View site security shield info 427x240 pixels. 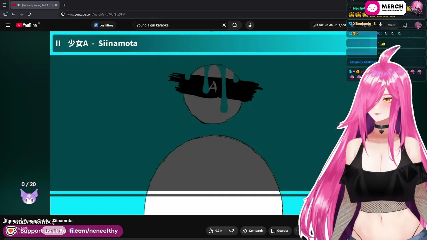click(63, 14)
